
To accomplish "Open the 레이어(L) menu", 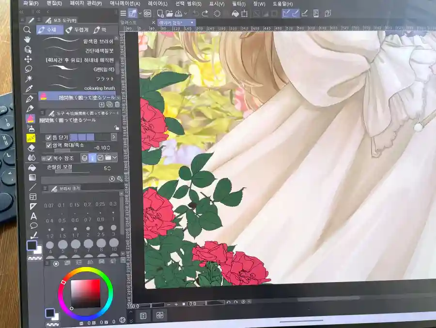I will click(x=157, y=3).
